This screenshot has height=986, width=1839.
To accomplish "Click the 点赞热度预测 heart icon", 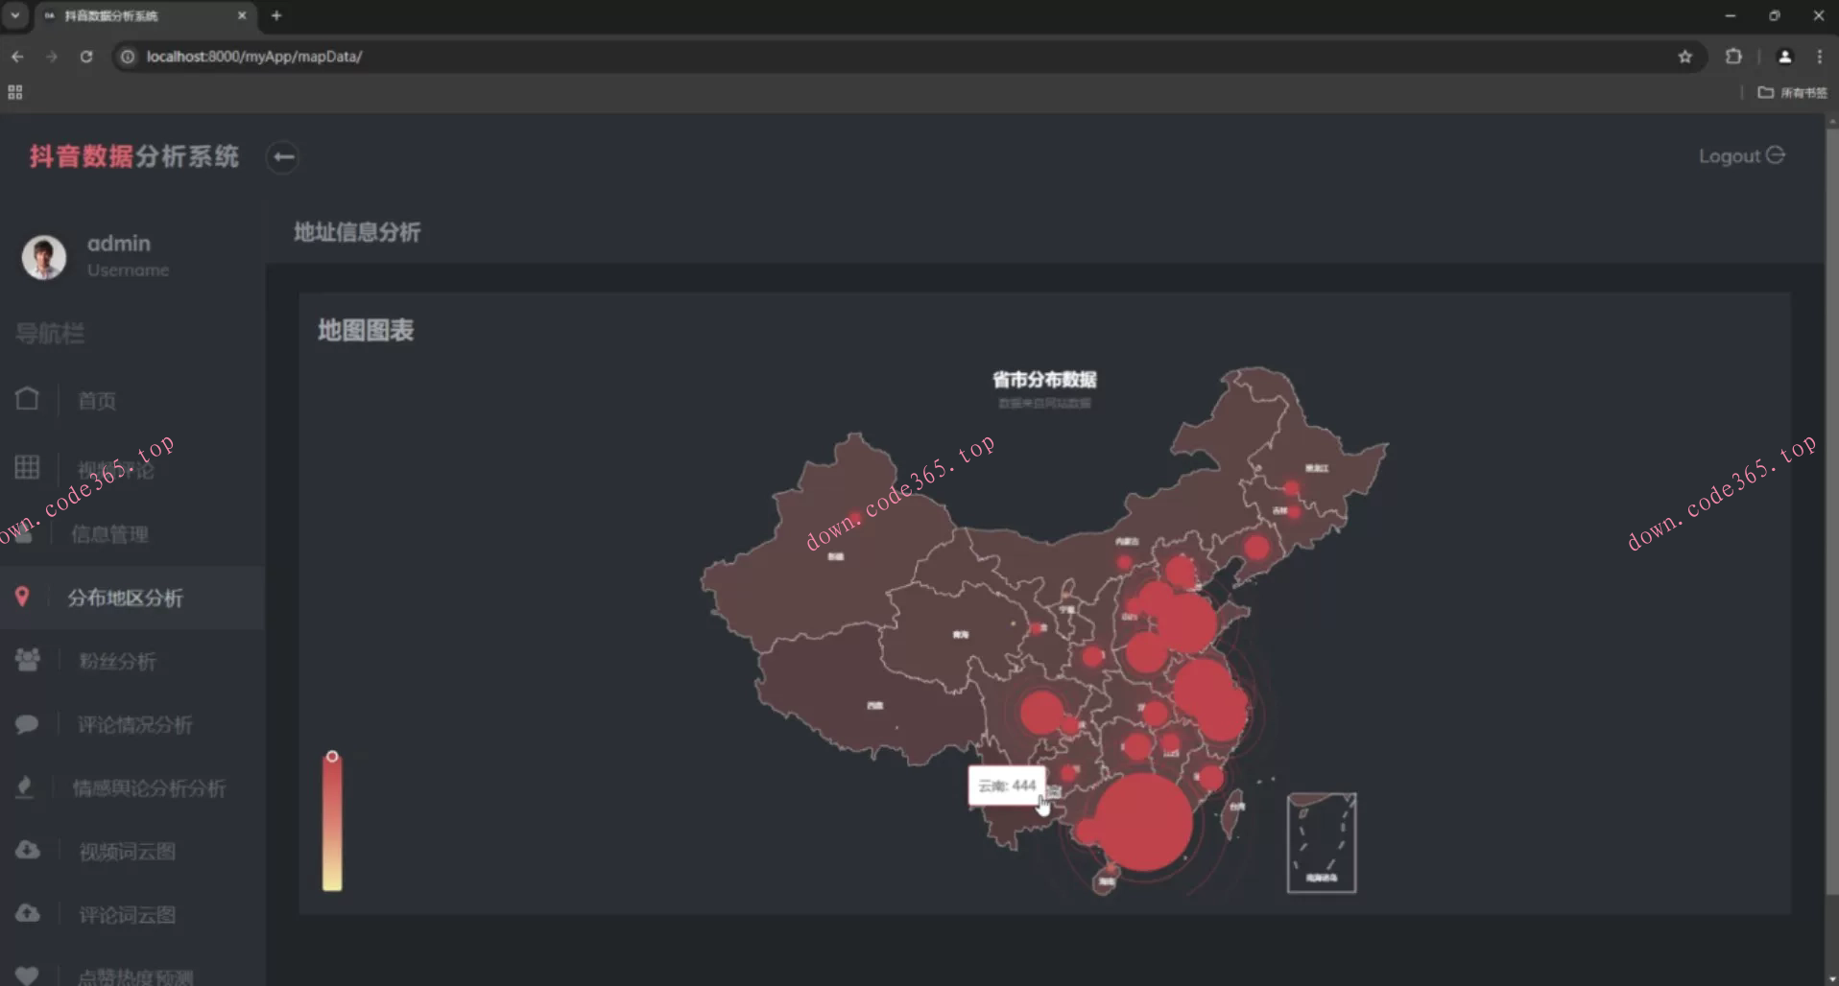I will (27, 974).
